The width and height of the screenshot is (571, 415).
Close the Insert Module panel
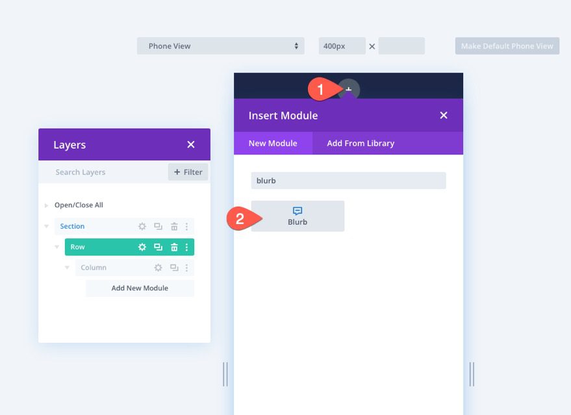444,115
